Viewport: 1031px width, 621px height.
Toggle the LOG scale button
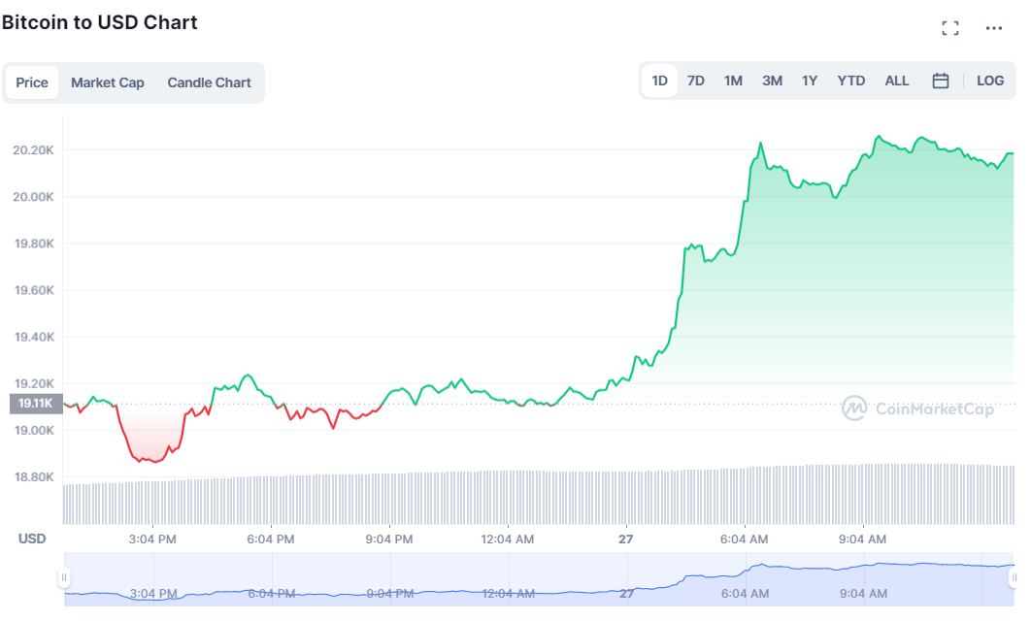(989, 81)
